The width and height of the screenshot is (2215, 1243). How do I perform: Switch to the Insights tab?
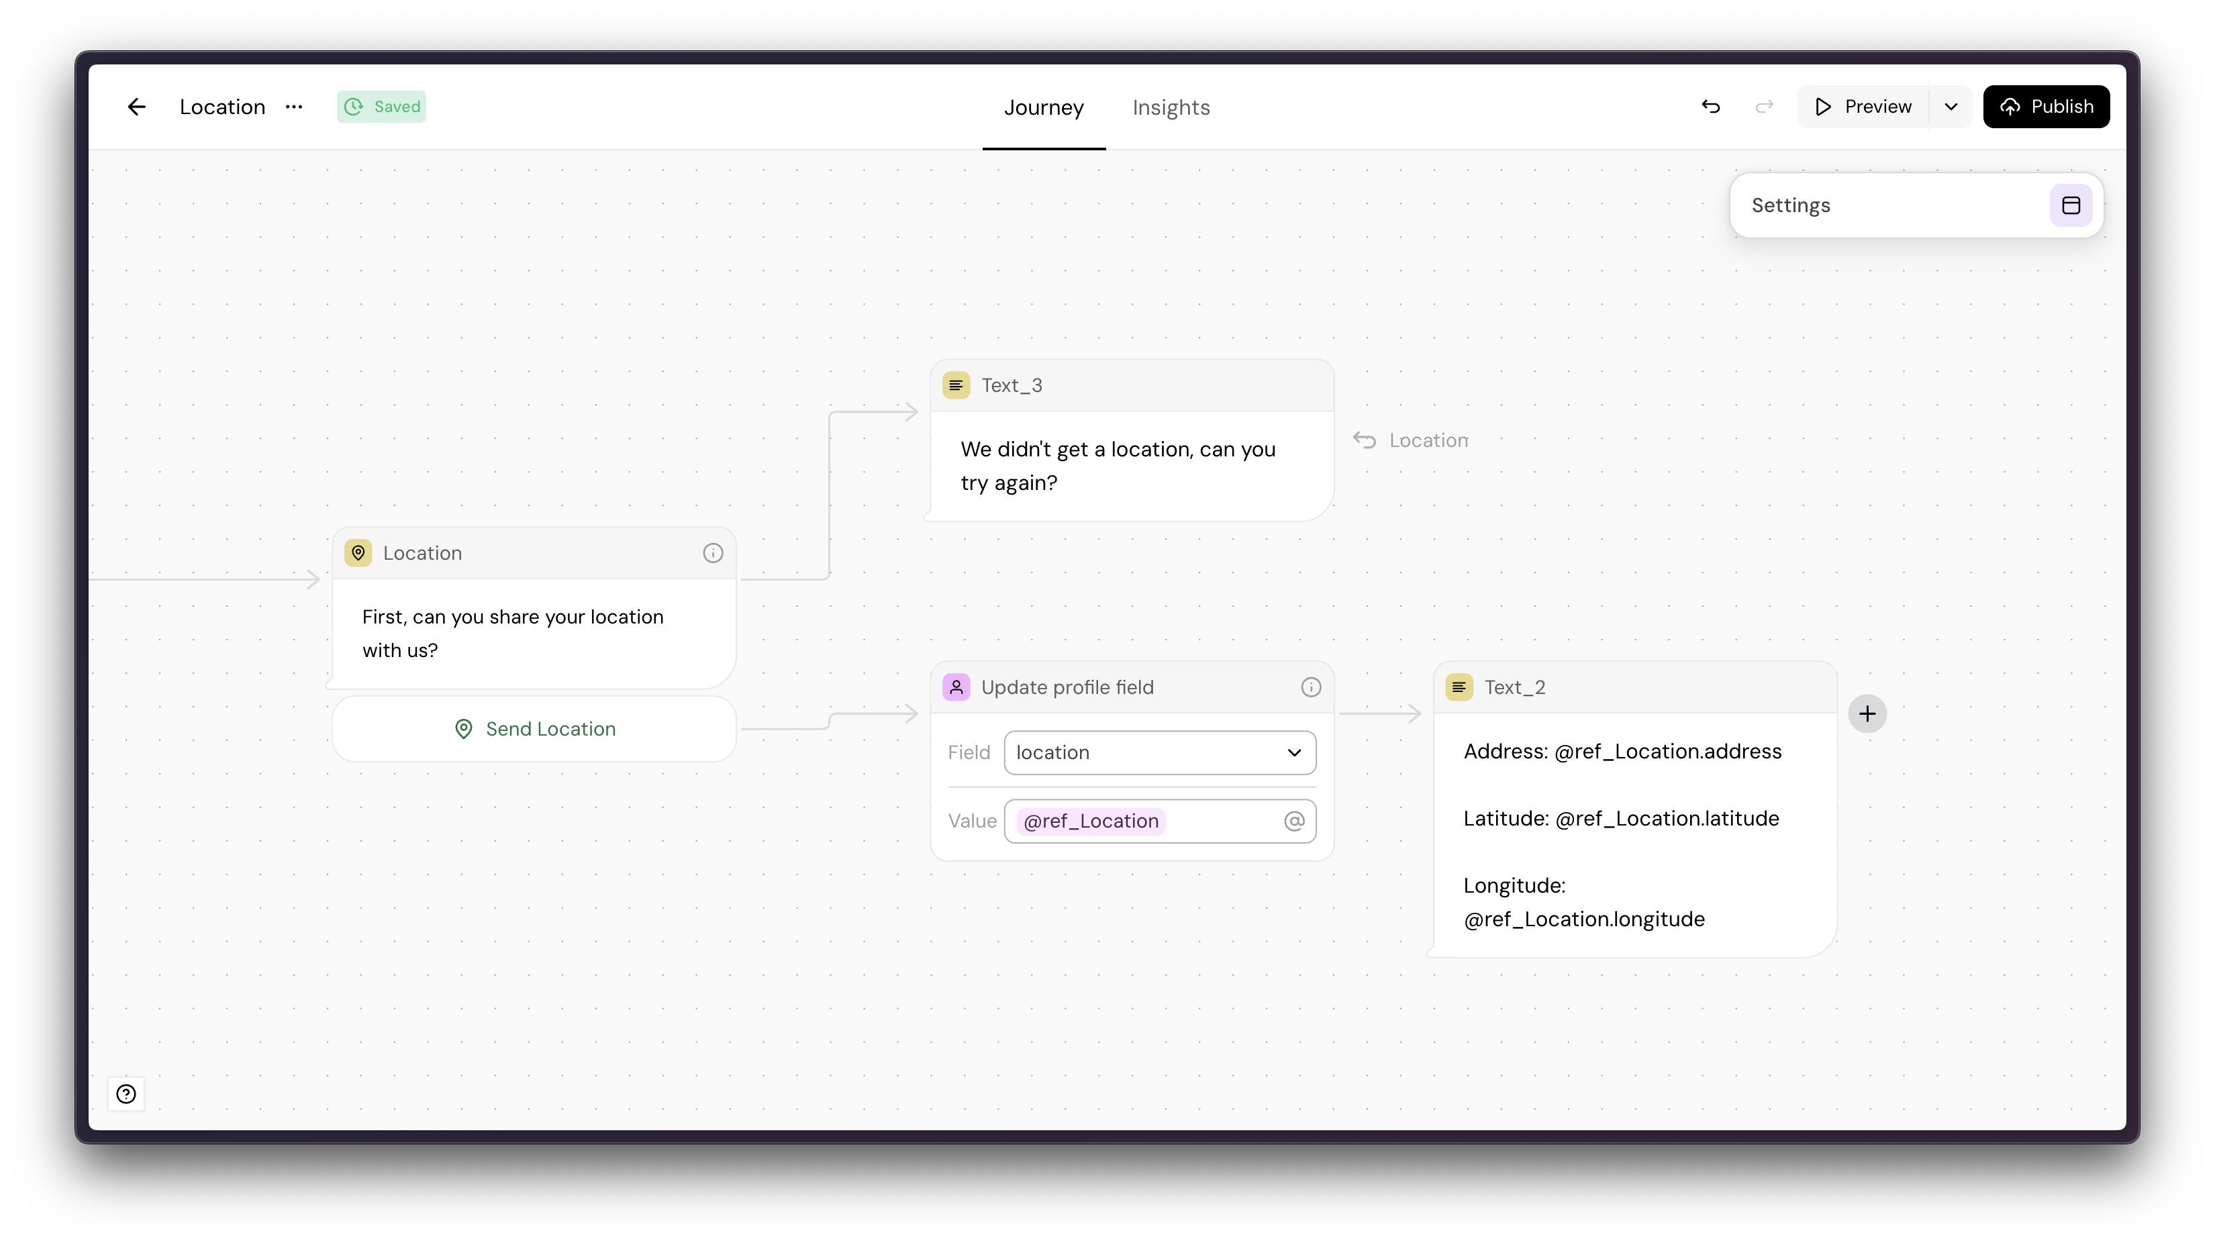click(1171, 107)
